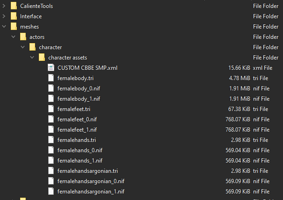Image resolution: width=283 pixels, height=200 pixels.
Task: Select femalehandsargonian_1.nif entry
Action: pyautogui.click(x=91, y=192)
